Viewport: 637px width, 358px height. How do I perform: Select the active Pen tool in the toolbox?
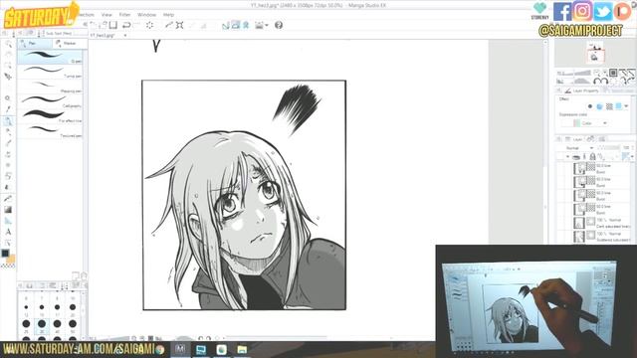(8, 121)
